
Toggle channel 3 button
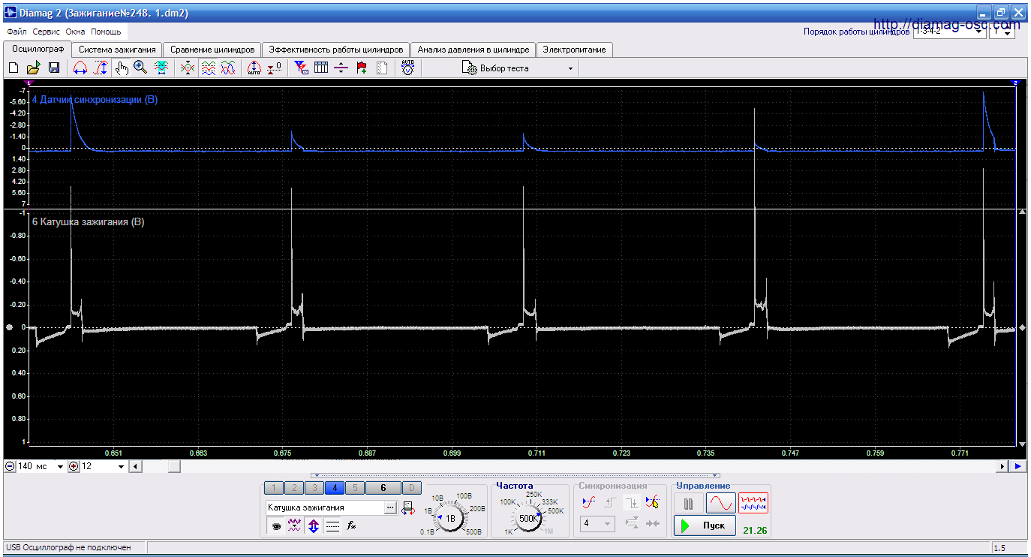[314, 488]
